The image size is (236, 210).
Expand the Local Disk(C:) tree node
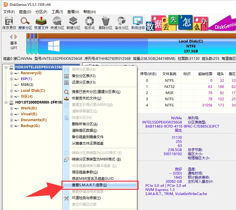point(11,91)
